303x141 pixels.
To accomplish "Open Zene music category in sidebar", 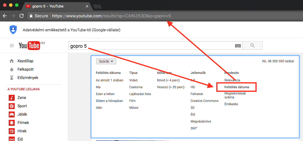I will (22, 97).
